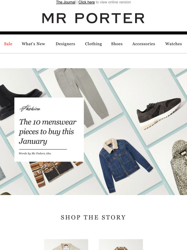Open the Shoes category

(117, 44)
